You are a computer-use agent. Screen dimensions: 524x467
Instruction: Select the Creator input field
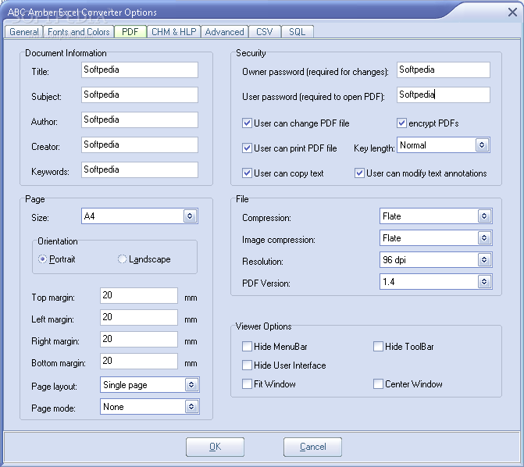140,145
